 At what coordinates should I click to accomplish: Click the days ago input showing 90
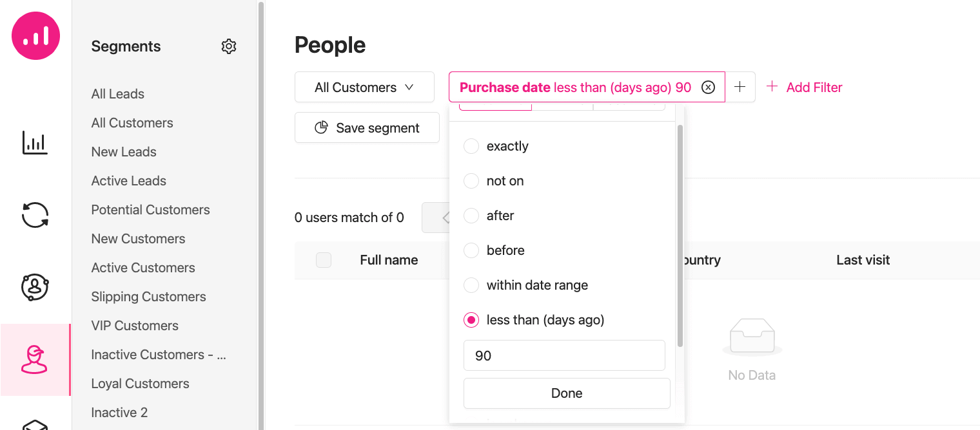coord(564,355)
